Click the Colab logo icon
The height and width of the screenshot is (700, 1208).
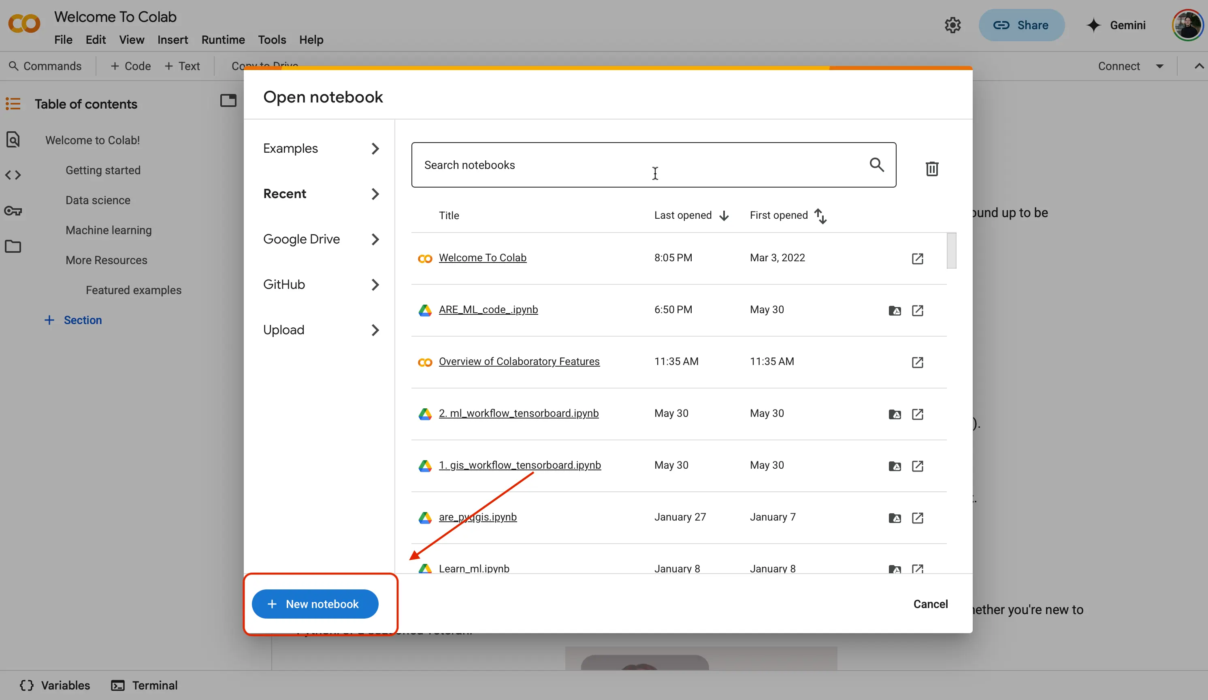tap(24, 24)
